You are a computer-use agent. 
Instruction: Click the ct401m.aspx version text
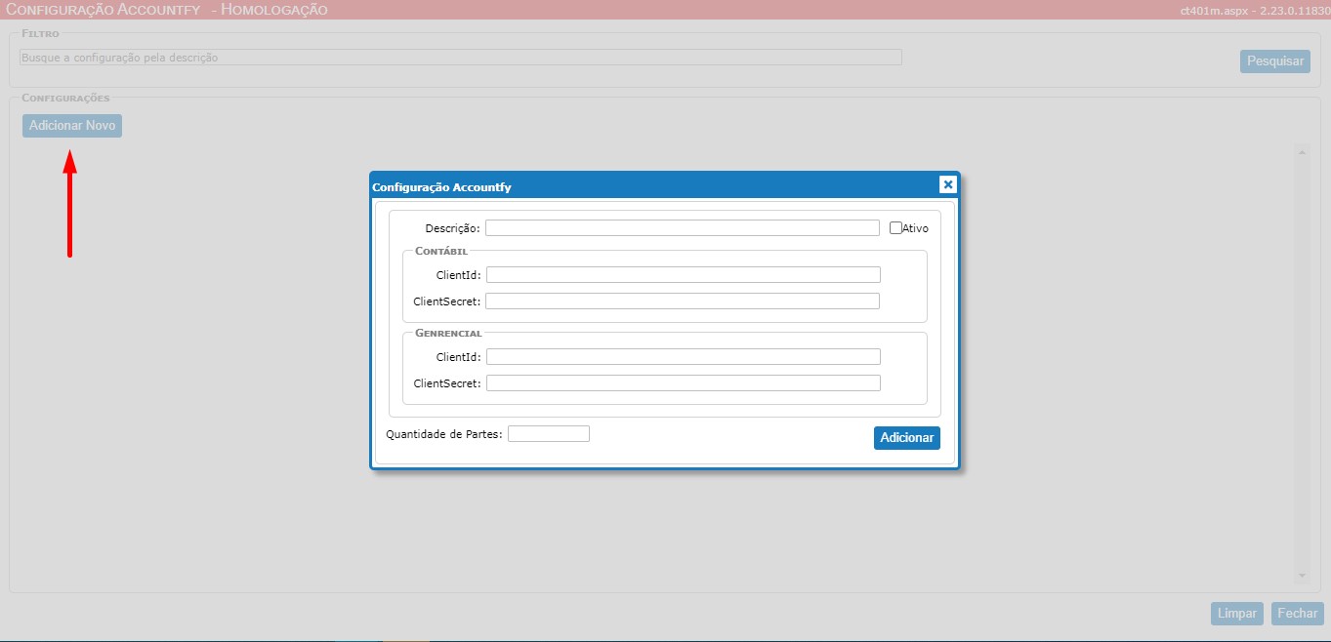coord(1255,11)
